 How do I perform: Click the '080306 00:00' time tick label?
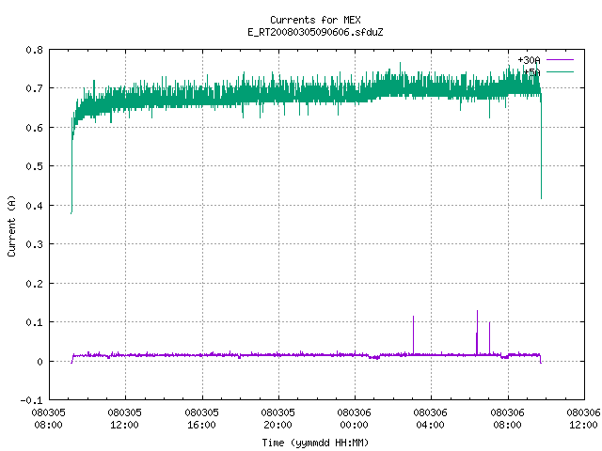(355, 419)
